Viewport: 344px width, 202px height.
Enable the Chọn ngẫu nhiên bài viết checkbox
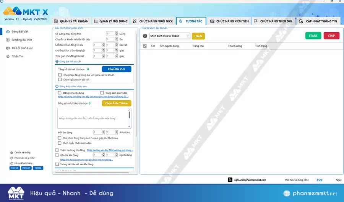point(60,80)
